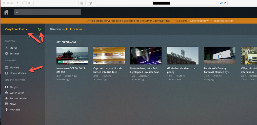257x125 pixels.
Task: Click the Podcasts microphone icon
Action: 7,110
